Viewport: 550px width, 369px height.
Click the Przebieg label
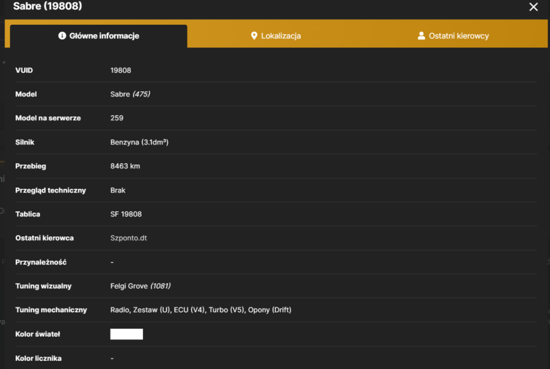(30, 166)
